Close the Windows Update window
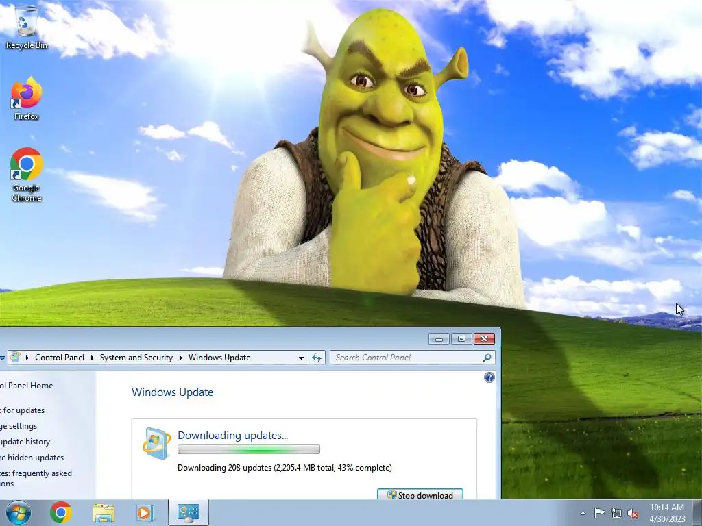 484,339
